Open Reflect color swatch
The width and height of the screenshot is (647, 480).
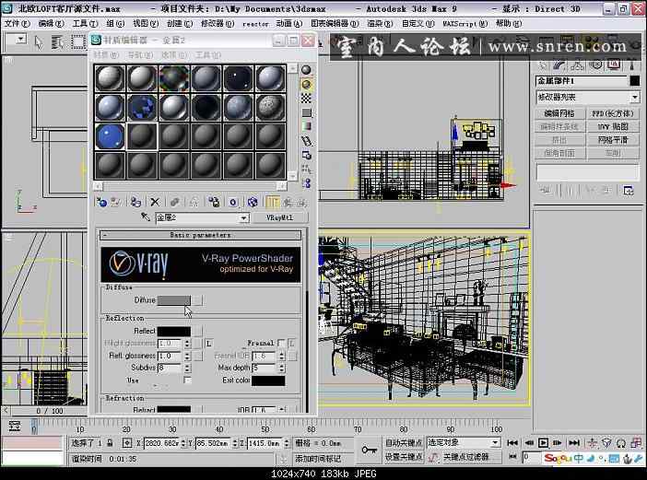174,331
